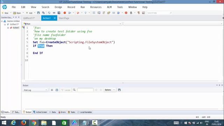
Task: Open the Open button dropdown arrow
Action: (x=23, y=13)
